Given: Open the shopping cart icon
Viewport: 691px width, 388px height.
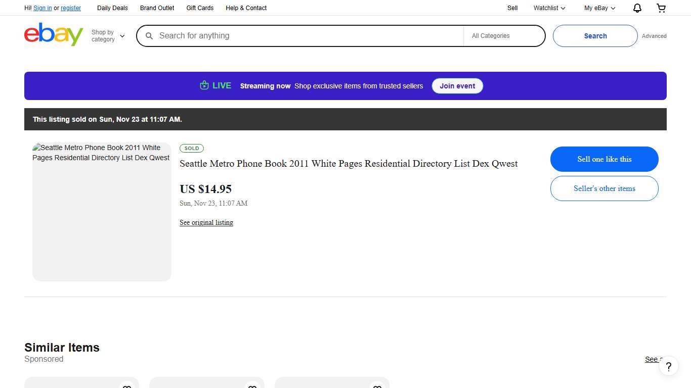Looking at the screenshot, I should point(661,8).
